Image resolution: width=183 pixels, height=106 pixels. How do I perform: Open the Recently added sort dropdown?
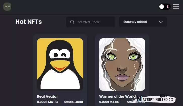tap(143, 22)
